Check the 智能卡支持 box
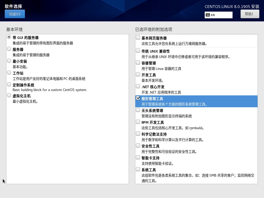 tap(138, 158)
